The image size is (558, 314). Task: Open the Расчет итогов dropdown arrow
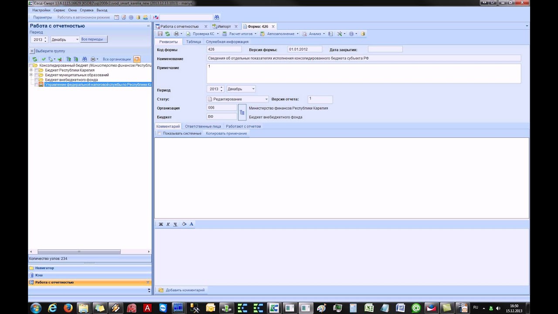256,34
